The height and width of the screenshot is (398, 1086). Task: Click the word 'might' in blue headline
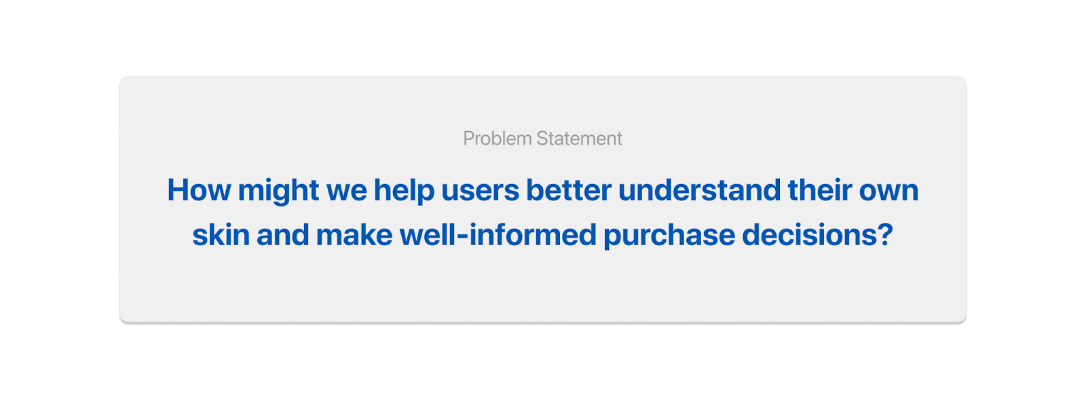point(278,192)
